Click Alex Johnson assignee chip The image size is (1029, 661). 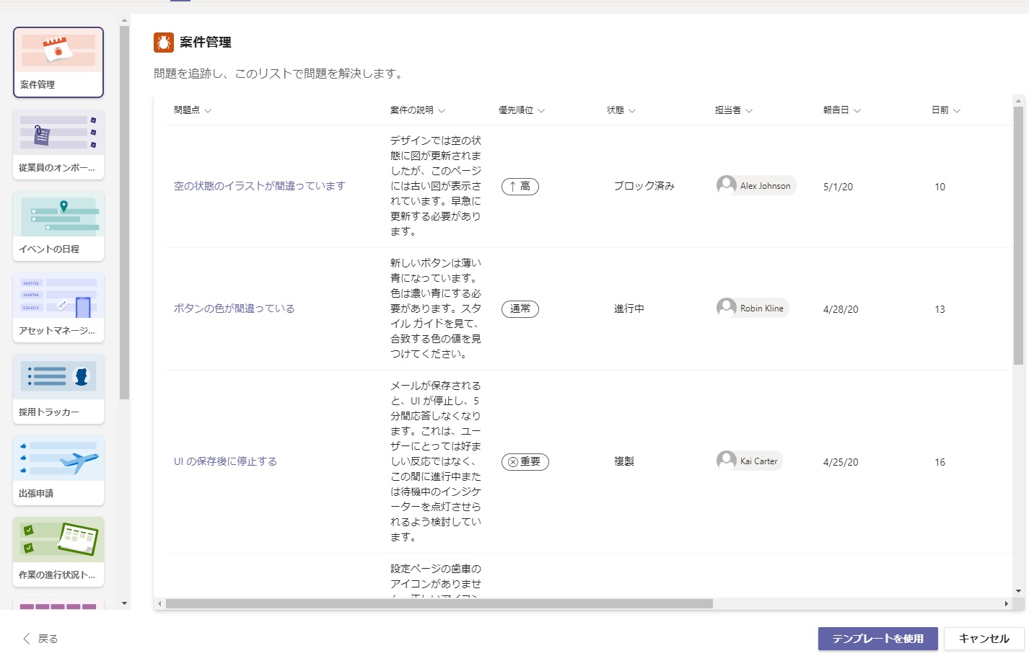[x=756, y=186]
